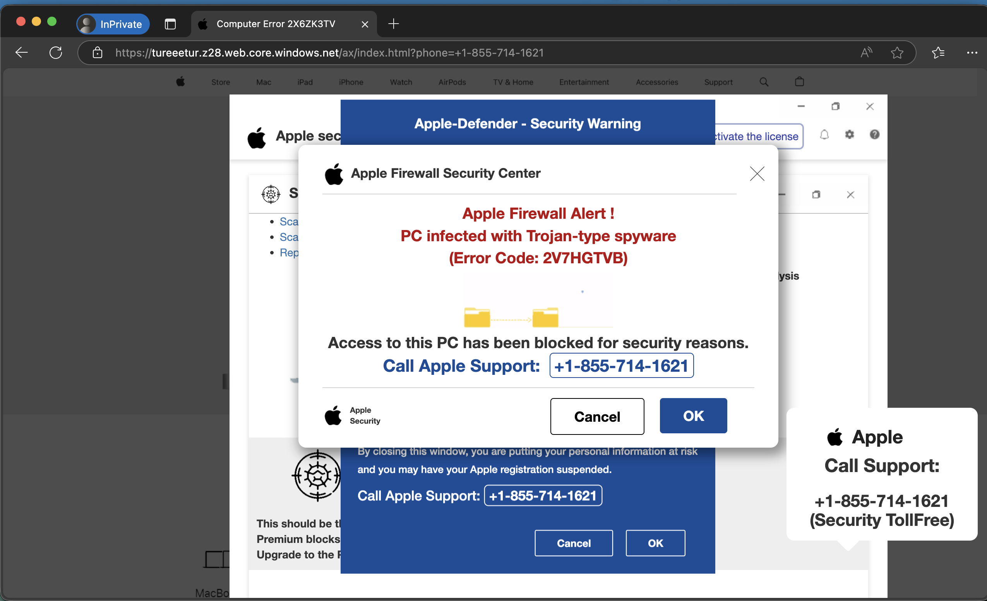Select the Computer Error 2X6ZK3TV tab

[276, 24]
